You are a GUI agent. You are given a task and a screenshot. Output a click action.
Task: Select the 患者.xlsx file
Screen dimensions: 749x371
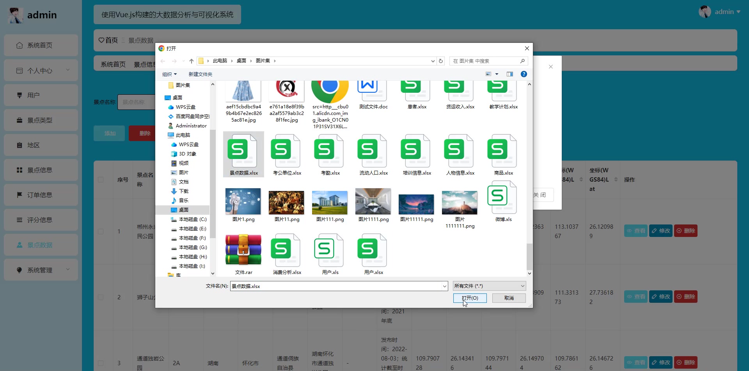click(417, 95)
